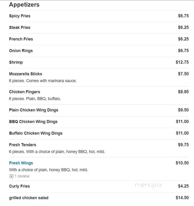Select the Mozzarella Sticks item

point(26,74)
